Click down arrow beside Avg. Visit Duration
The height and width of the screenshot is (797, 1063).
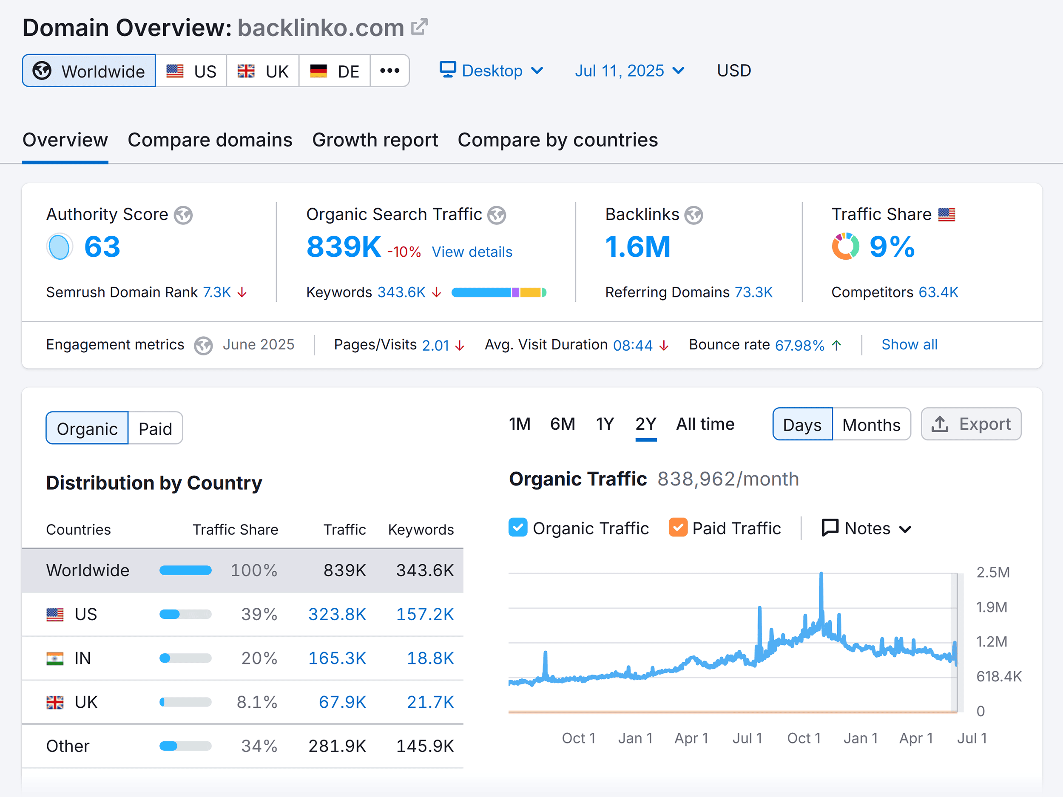(664, 346)
